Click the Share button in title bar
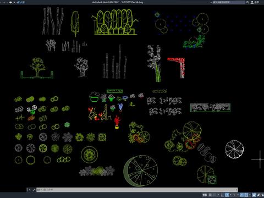The width and height of the screenshot is (264, 198). point(21,2)
